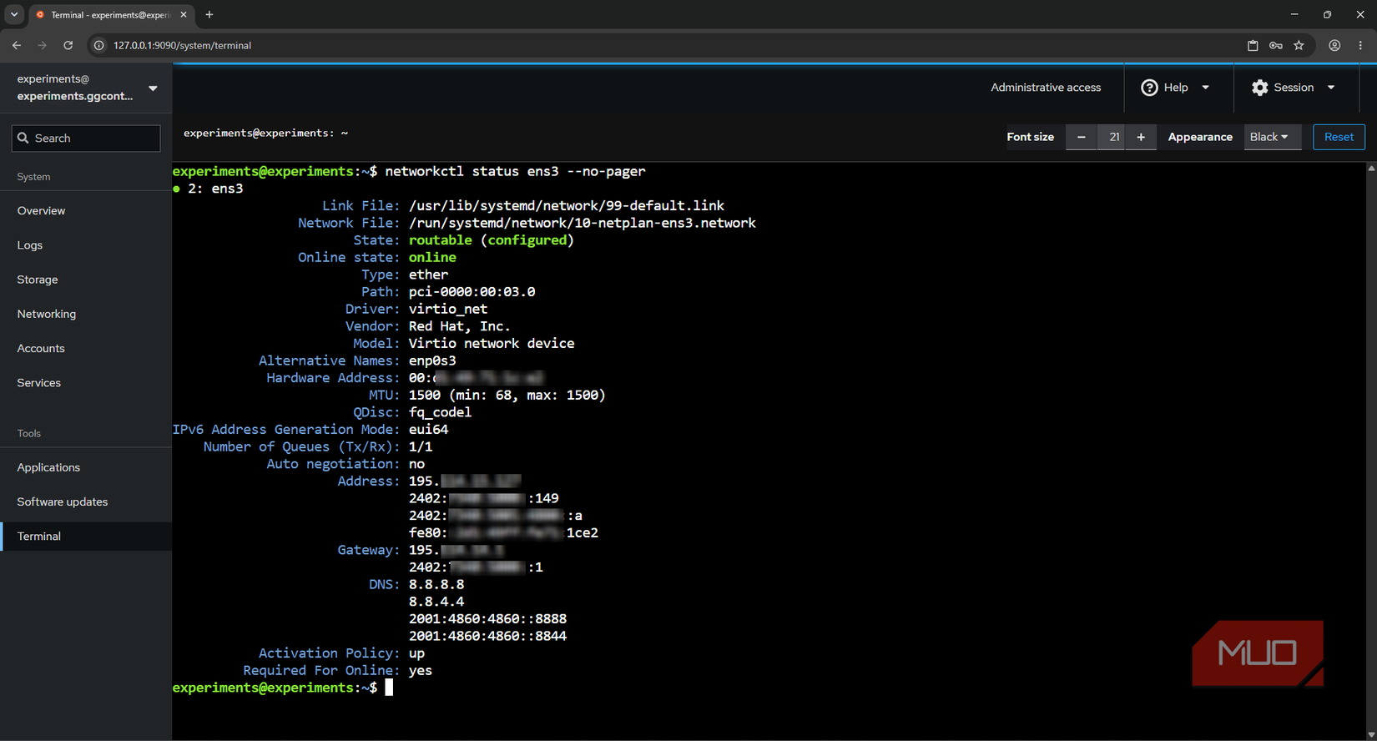Click the enp0s3 alternative name
Viewport: 1377px width, 741px height.
432,360
